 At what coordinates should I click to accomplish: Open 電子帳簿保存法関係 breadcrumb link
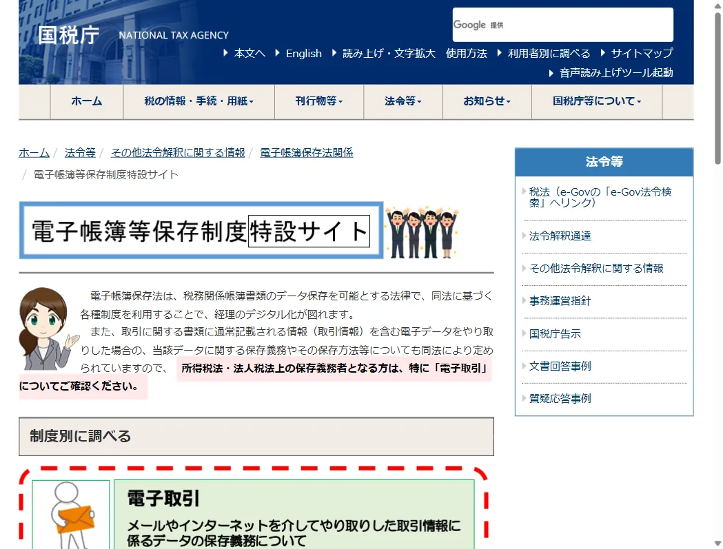tap(306, 153)
